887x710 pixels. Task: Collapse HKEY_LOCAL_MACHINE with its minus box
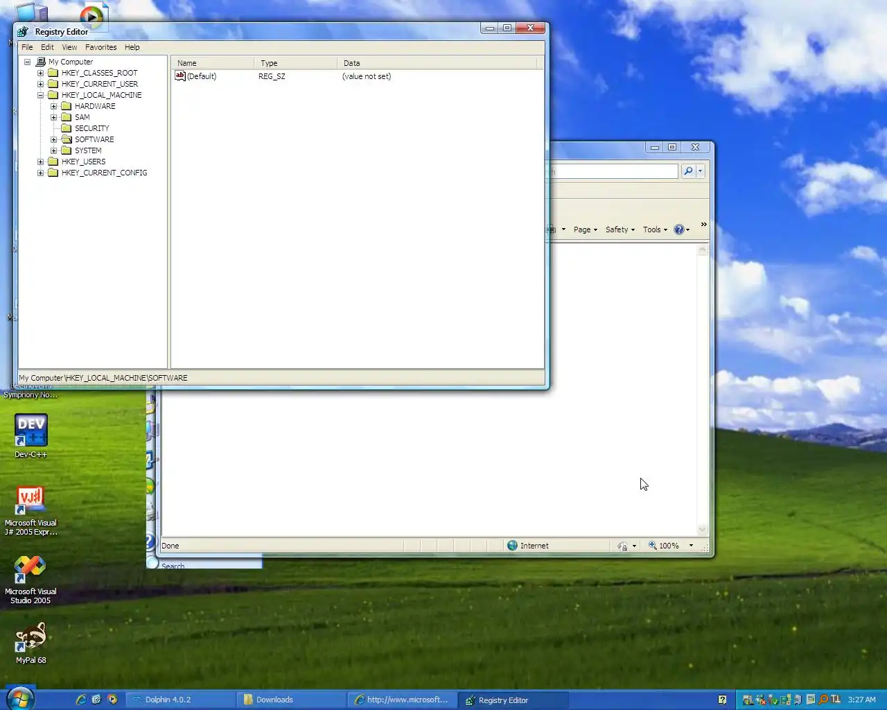pos(40,95)
